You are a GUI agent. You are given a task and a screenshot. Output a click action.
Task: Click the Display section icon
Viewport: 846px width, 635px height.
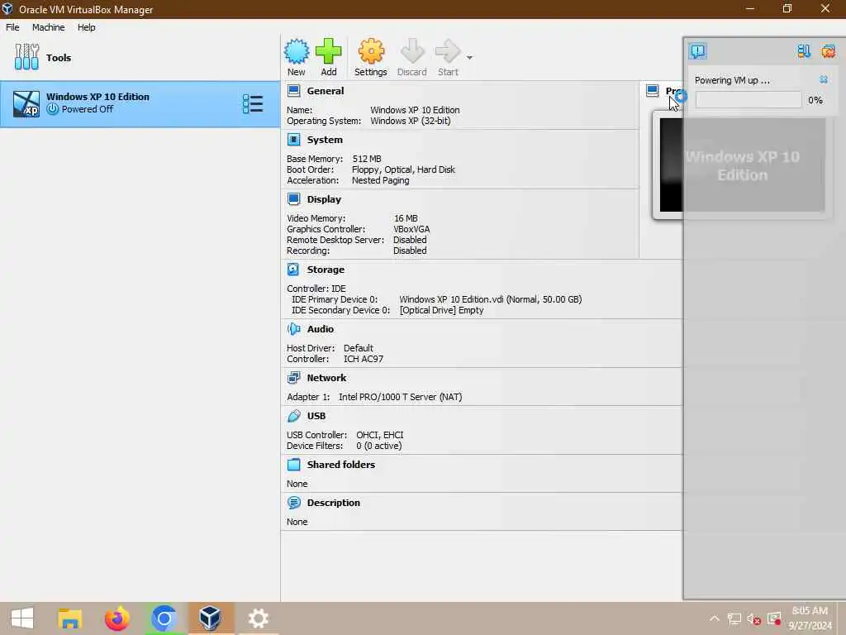(293, 199)
